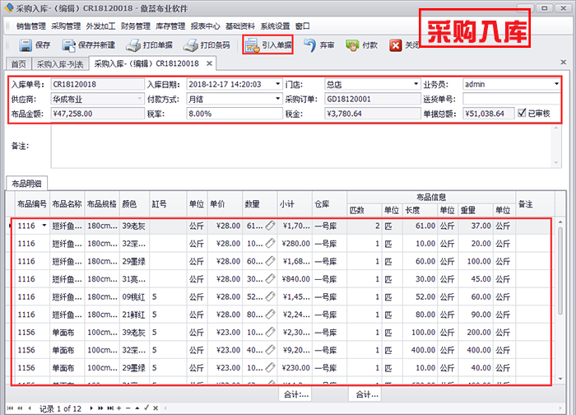The width and height of the screenshot is (576, 415).
Task: Click the 弃审 un-approve icon
Action: pos(309,45)
